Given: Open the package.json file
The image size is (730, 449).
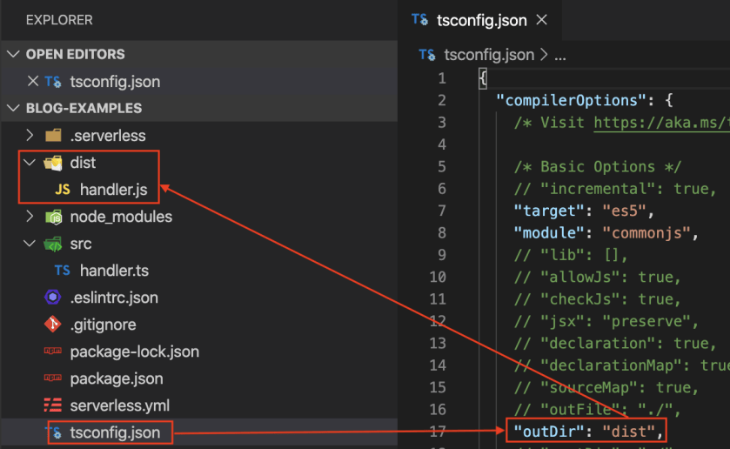Looking at the screenshot, I should (117, 379).
